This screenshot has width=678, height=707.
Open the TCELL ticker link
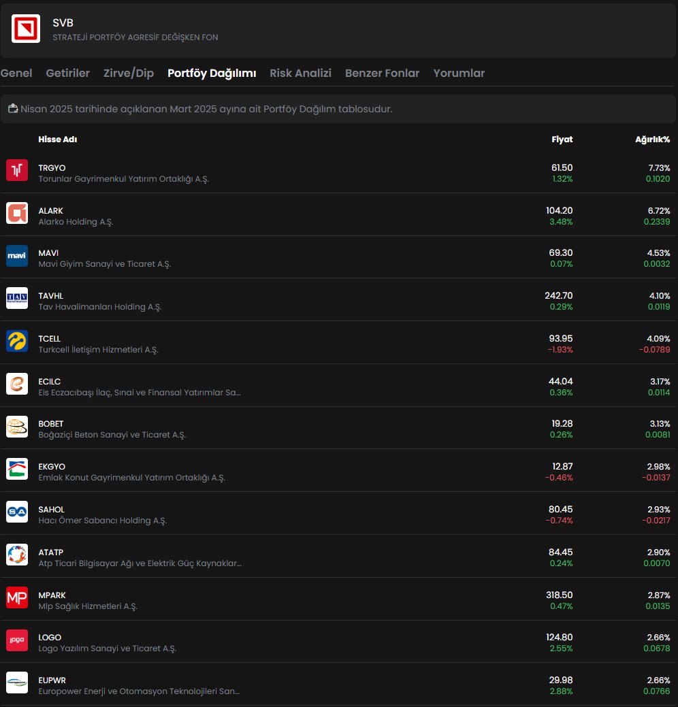pos(49,339)
